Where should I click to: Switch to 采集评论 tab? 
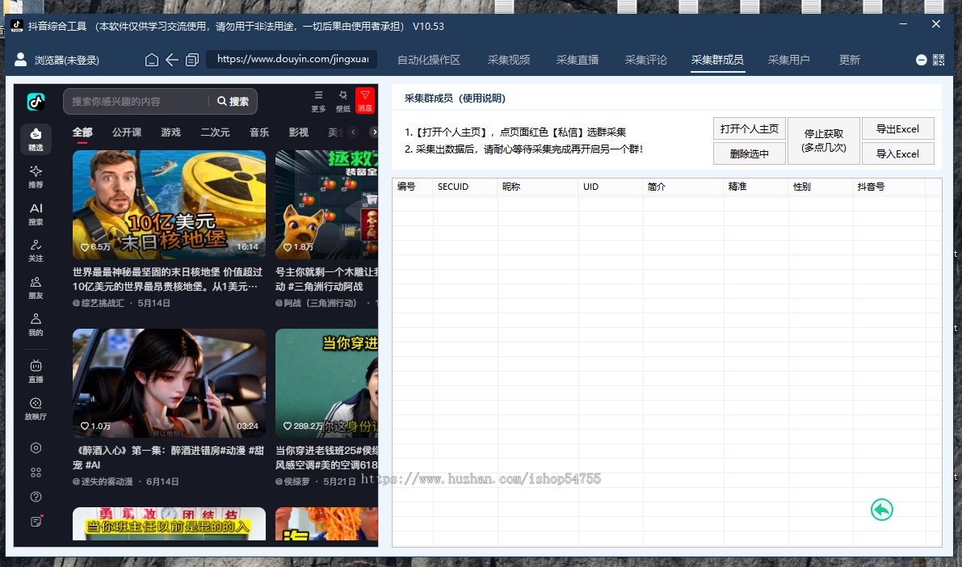click(646, 60)
